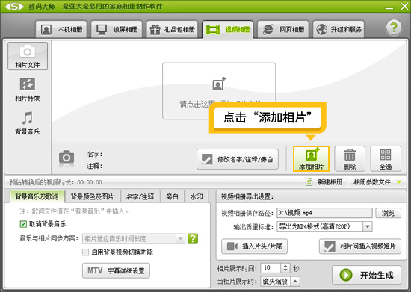Click the 浏览 browse button

(388, 213)
